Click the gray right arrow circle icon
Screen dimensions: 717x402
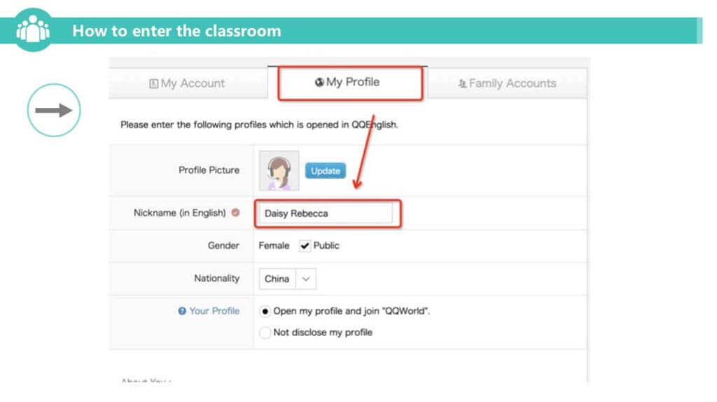[54, 110]
